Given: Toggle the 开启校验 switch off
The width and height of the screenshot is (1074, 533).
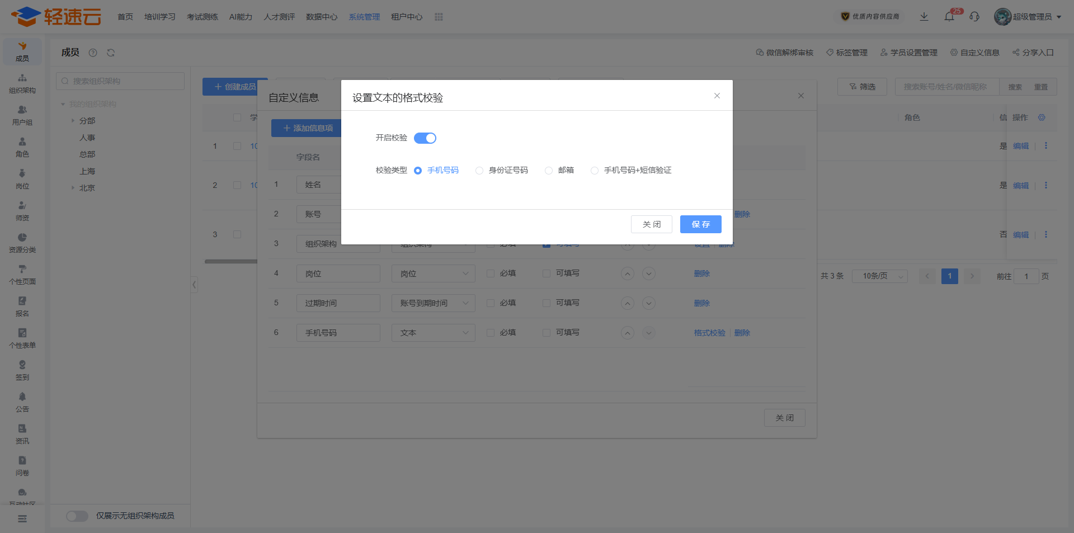Looking at the screenshot, I should click(x=425, y=138).
